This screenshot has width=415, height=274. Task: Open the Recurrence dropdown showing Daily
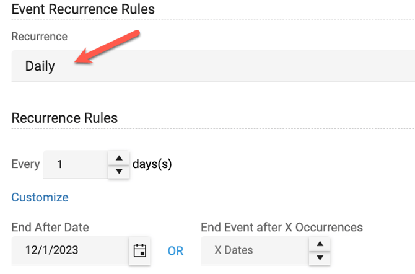[211, 66]
